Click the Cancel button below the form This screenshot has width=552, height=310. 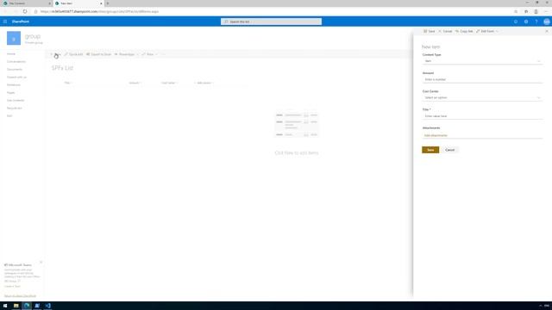(x=449, y=150)
